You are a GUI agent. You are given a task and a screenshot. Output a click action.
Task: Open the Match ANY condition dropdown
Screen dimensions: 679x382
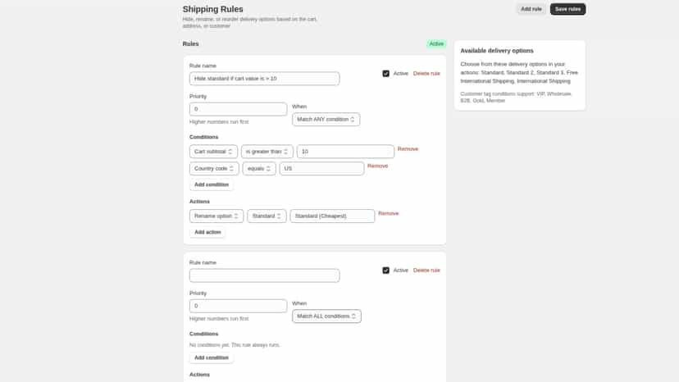pos(326,119)
